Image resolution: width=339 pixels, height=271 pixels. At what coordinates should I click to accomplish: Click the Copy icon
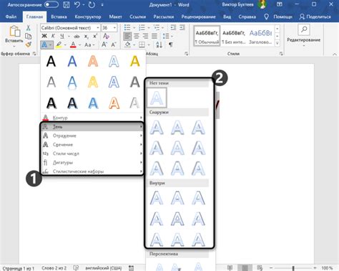coord(28,36)
